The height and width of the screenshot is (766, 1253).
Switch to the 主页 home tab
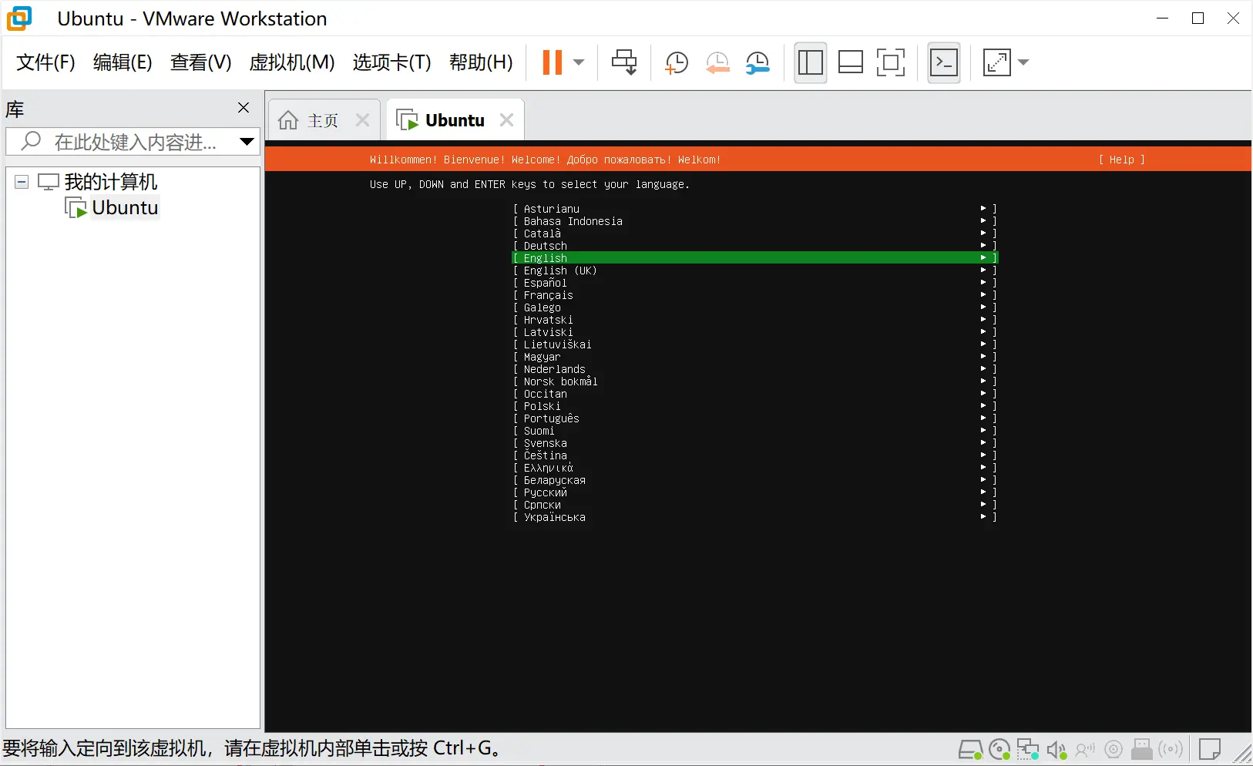point(322,121)
